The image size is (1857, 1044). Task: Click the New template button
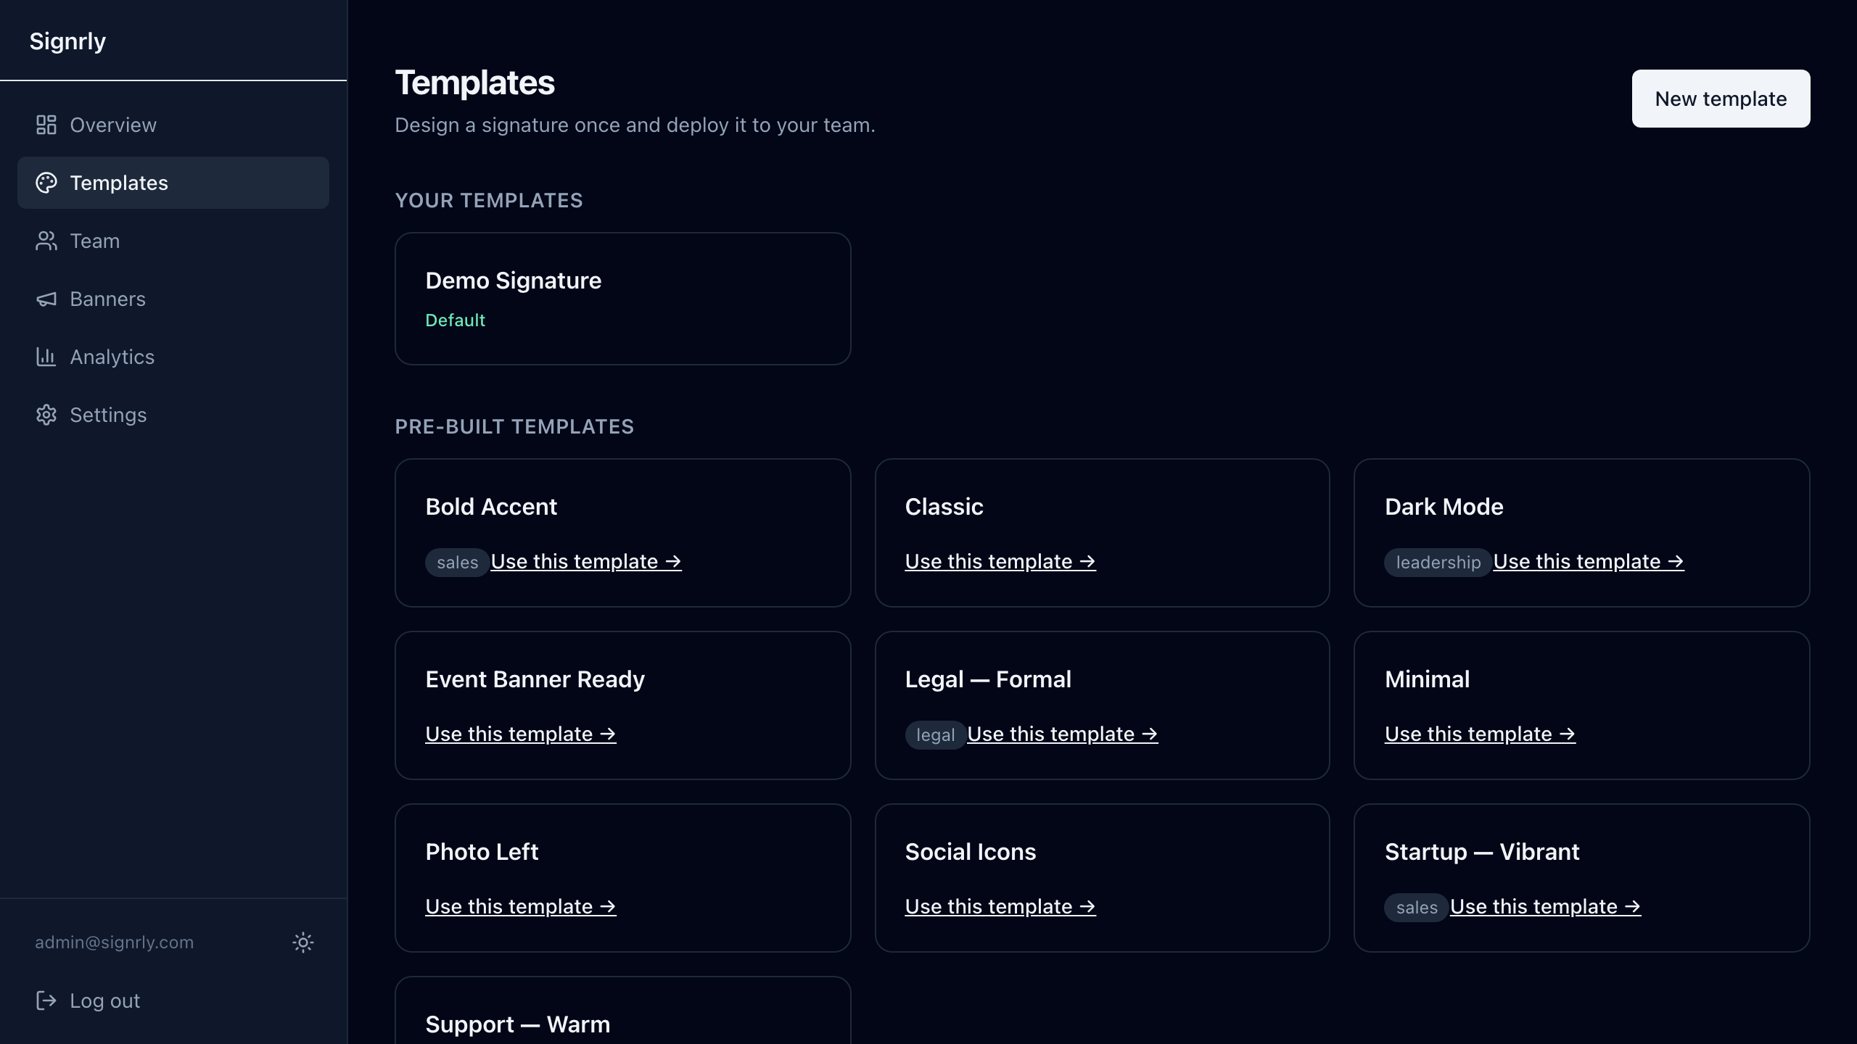pos(1721,99)
